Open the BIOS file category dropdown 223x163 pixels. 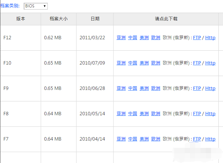36,6
